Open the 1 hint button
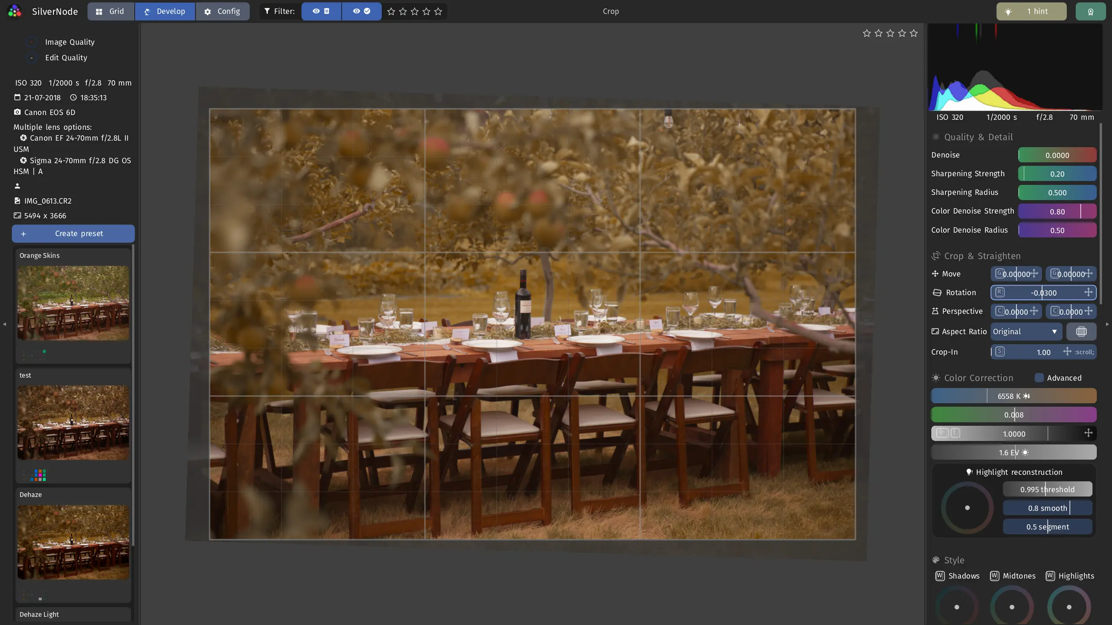 tap(1031, 11)
